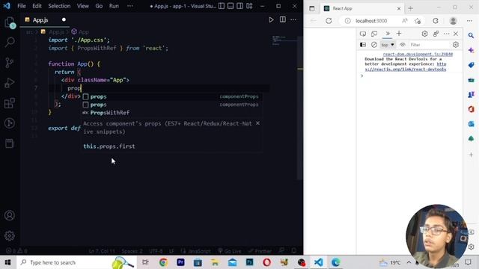Screen dimensions: 479x269
Task: Choose the PropsWithRef suggestion
Action: [171, 113]
